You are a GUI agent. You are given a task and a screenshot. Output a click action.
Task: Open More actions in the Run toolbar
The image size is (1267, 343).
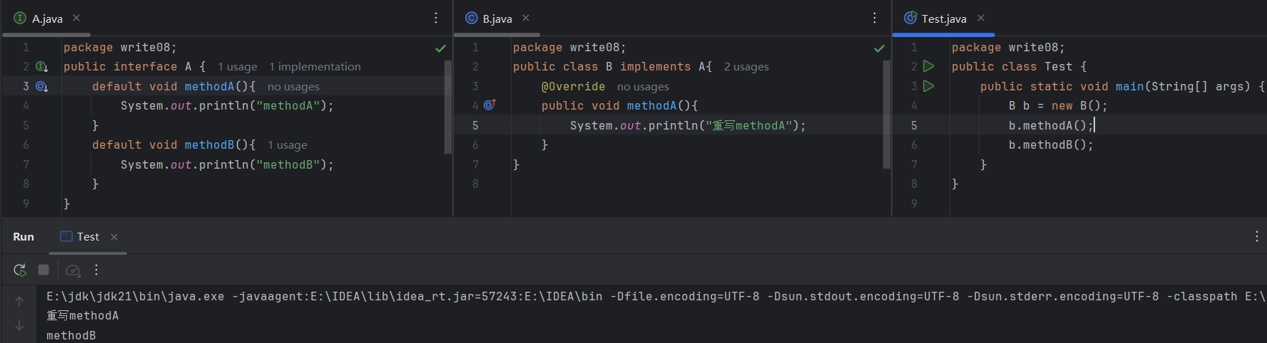[96, 270]
